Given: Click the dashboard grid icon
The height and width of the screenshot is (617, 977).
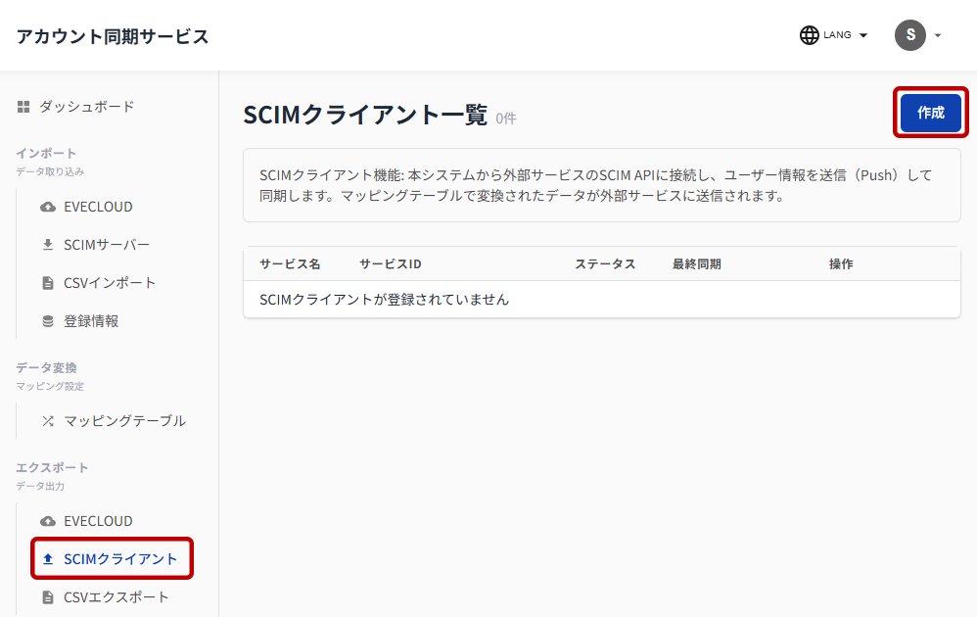Looking at the screenshot, I should pyautogui.click(x=23, y=107).
